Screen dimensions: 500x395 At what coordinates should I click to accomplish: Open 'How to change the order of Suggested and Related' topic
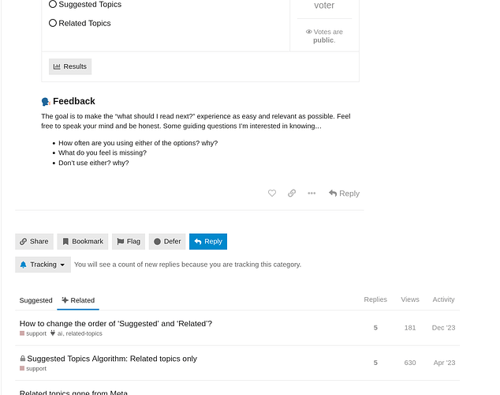pyautogui.click(x=116, y=323)
